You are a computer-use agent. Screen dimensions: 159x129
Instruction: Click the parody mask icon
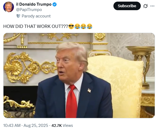(x=18, y=16)
